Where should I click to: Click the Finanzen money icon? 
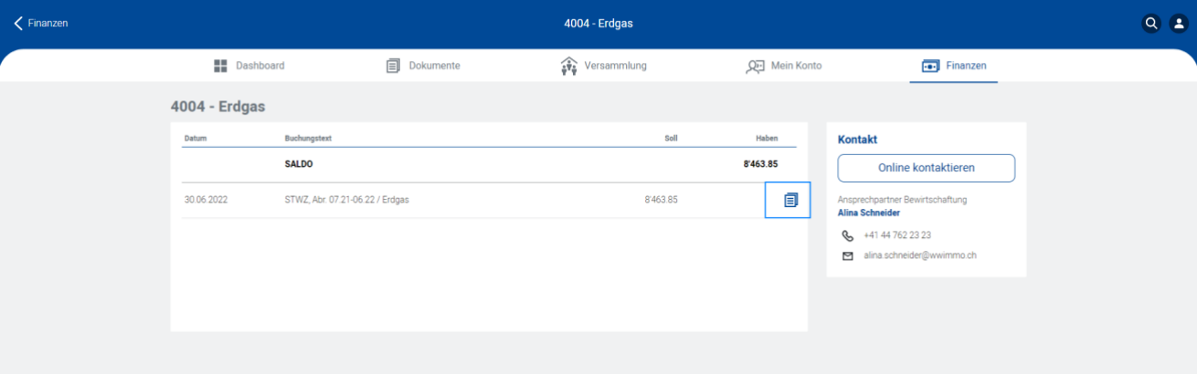930,66
